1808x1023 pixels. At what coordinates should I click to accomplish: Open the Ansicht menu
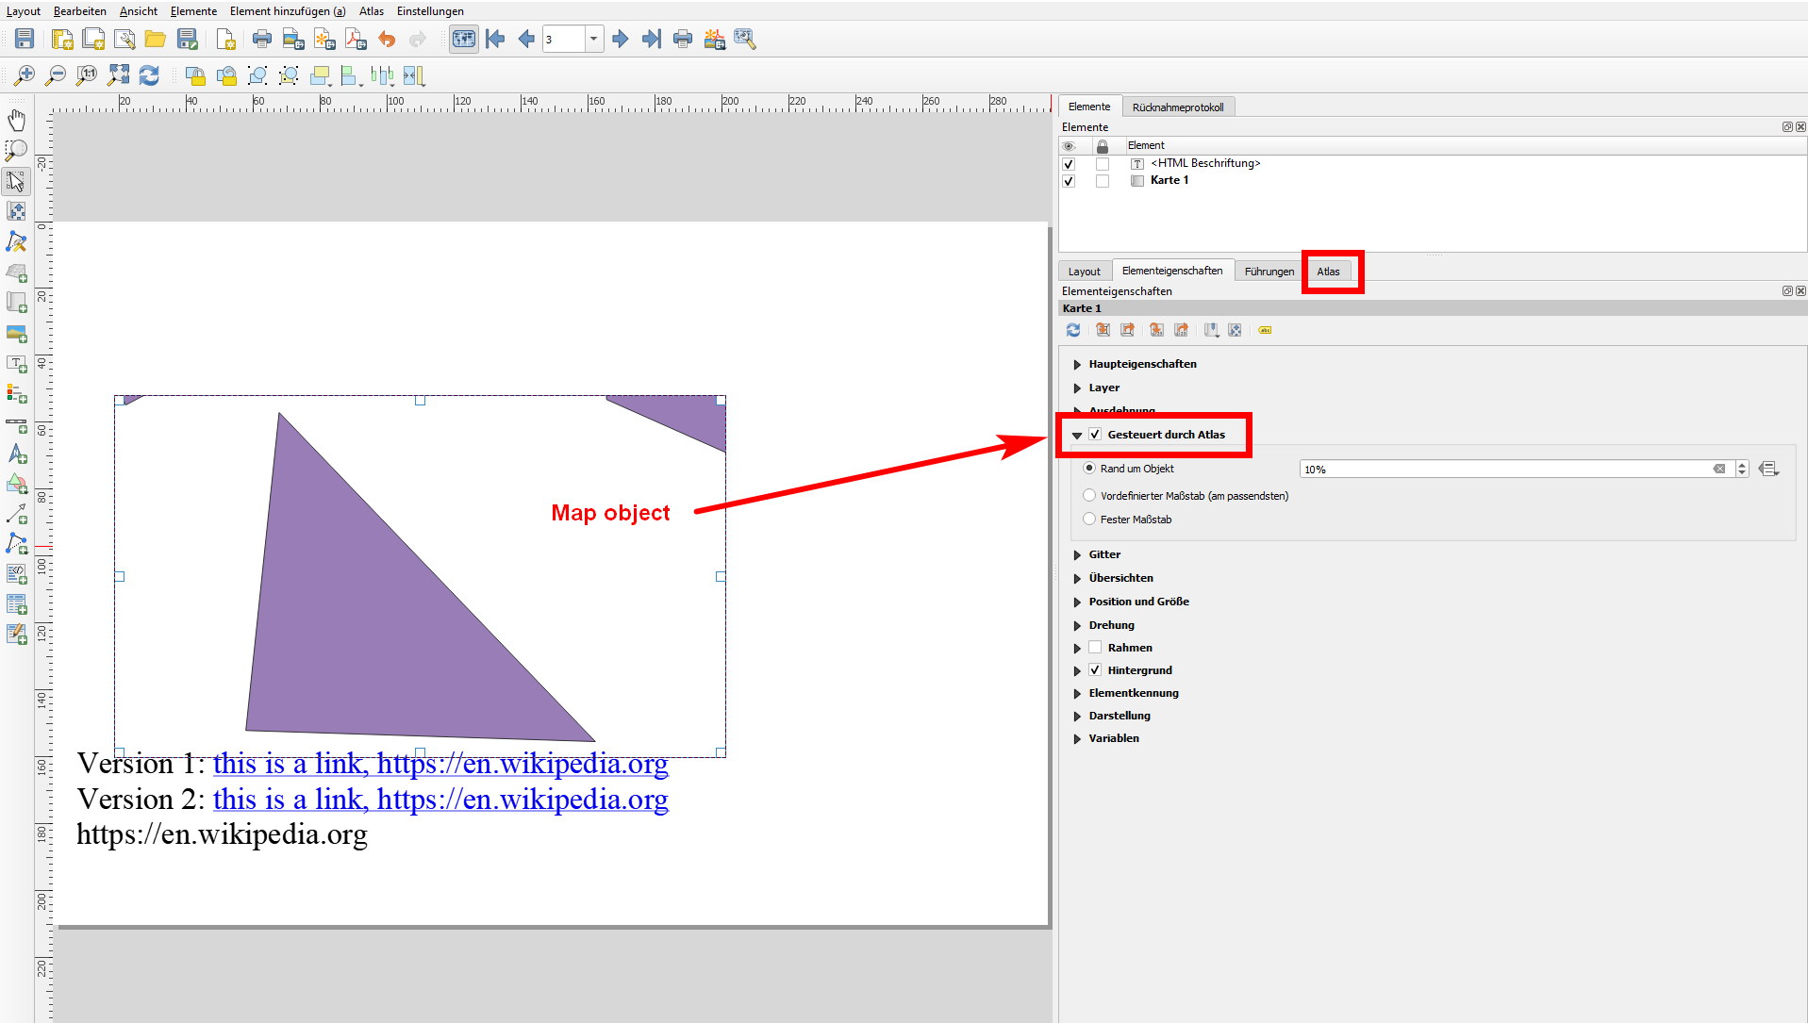pyautogui.click(x=139, y=11)
